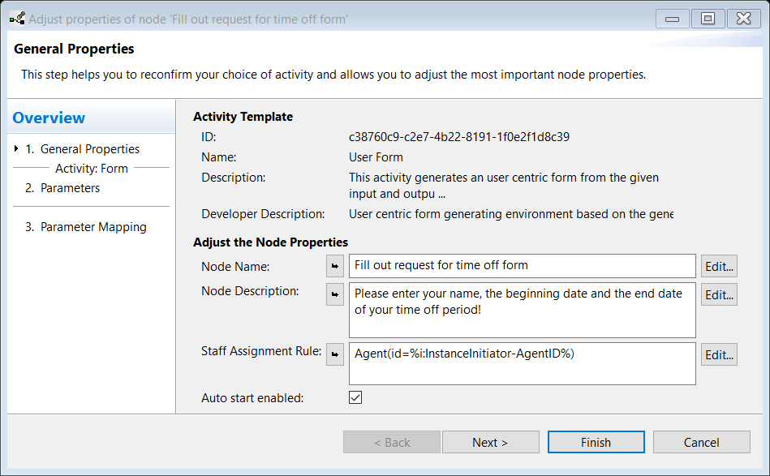Click the Staff Assignment Rule text box

pyautogui.click(x=522, y=362)
